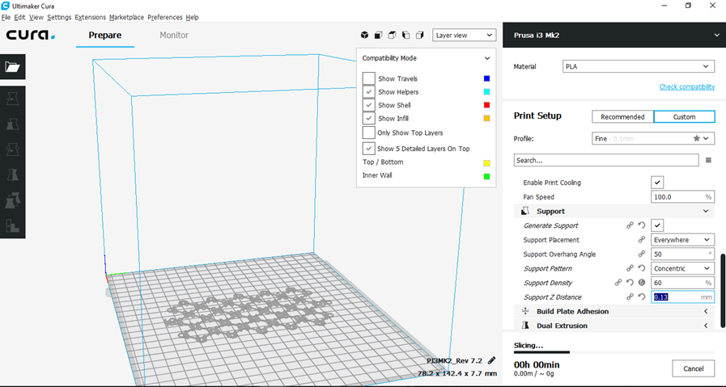Switch to the Monitor tab
Image resolution: width=726 pixels, height=387 pixels.
pos(174,35)
